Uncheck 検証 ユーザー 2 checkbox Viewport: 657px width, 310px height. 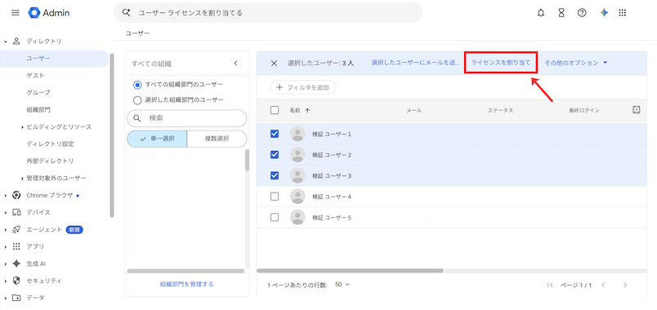click(275, 155)
